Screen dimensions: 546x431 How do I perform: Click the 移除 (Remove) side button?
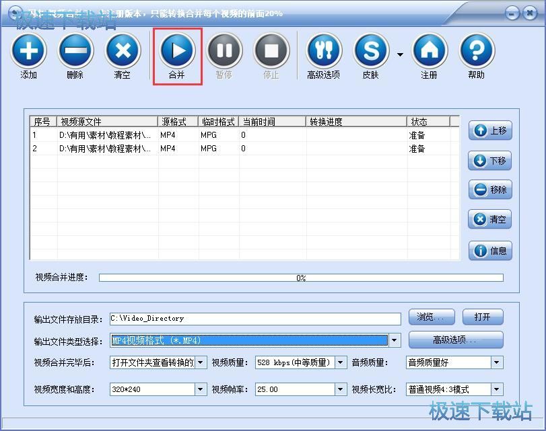[490, 190]
